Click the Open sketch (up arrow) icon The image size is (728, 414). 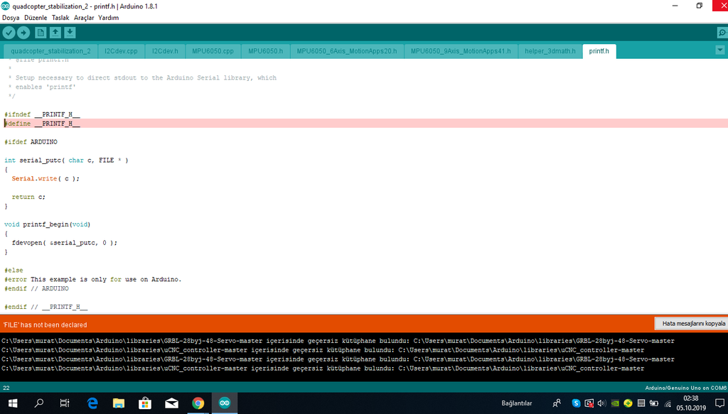(55, 33)
